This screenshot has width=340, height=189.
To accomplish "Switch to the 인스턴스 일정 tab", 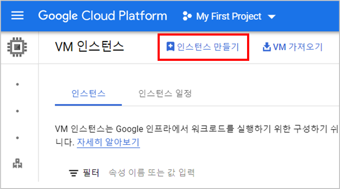I will point(165,94).
